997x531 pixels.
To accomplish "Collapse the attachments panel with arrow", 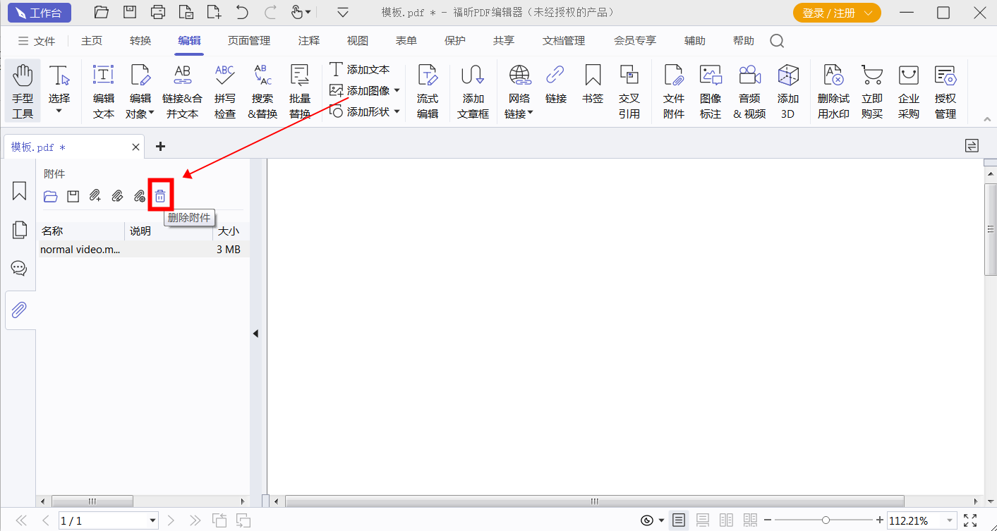I will click(x=255, y=334).
